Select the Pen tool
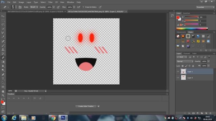 (3, 75)
